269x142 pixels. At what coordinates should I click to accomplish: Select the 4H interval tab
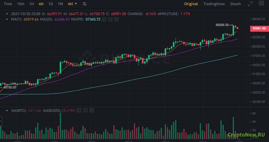[x=41, y=4]
